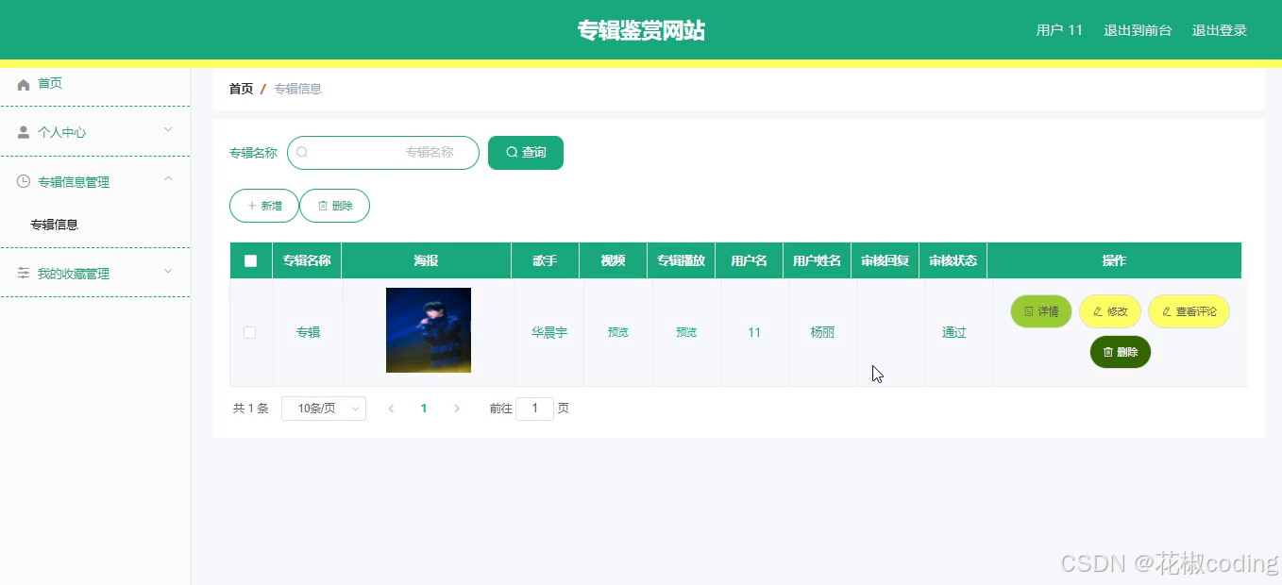
Task: Select 退出登录 in top navigation
Action: 1221,29
